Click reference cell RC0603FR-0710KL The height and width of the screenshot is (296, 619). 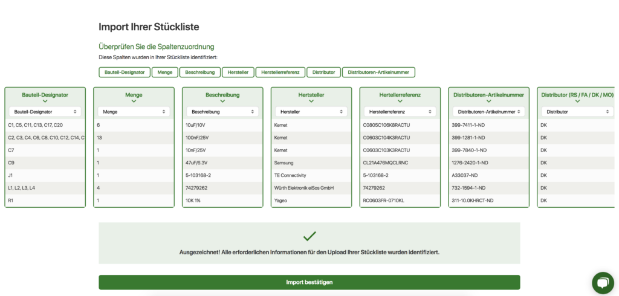coord(400,201)
